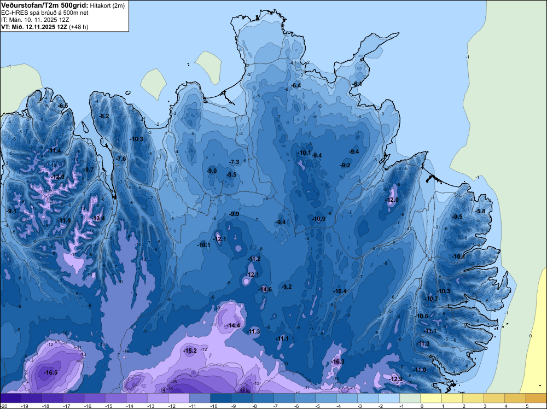
Task: Click the -10.7 temperature value on the map
Action: [431, 299]
